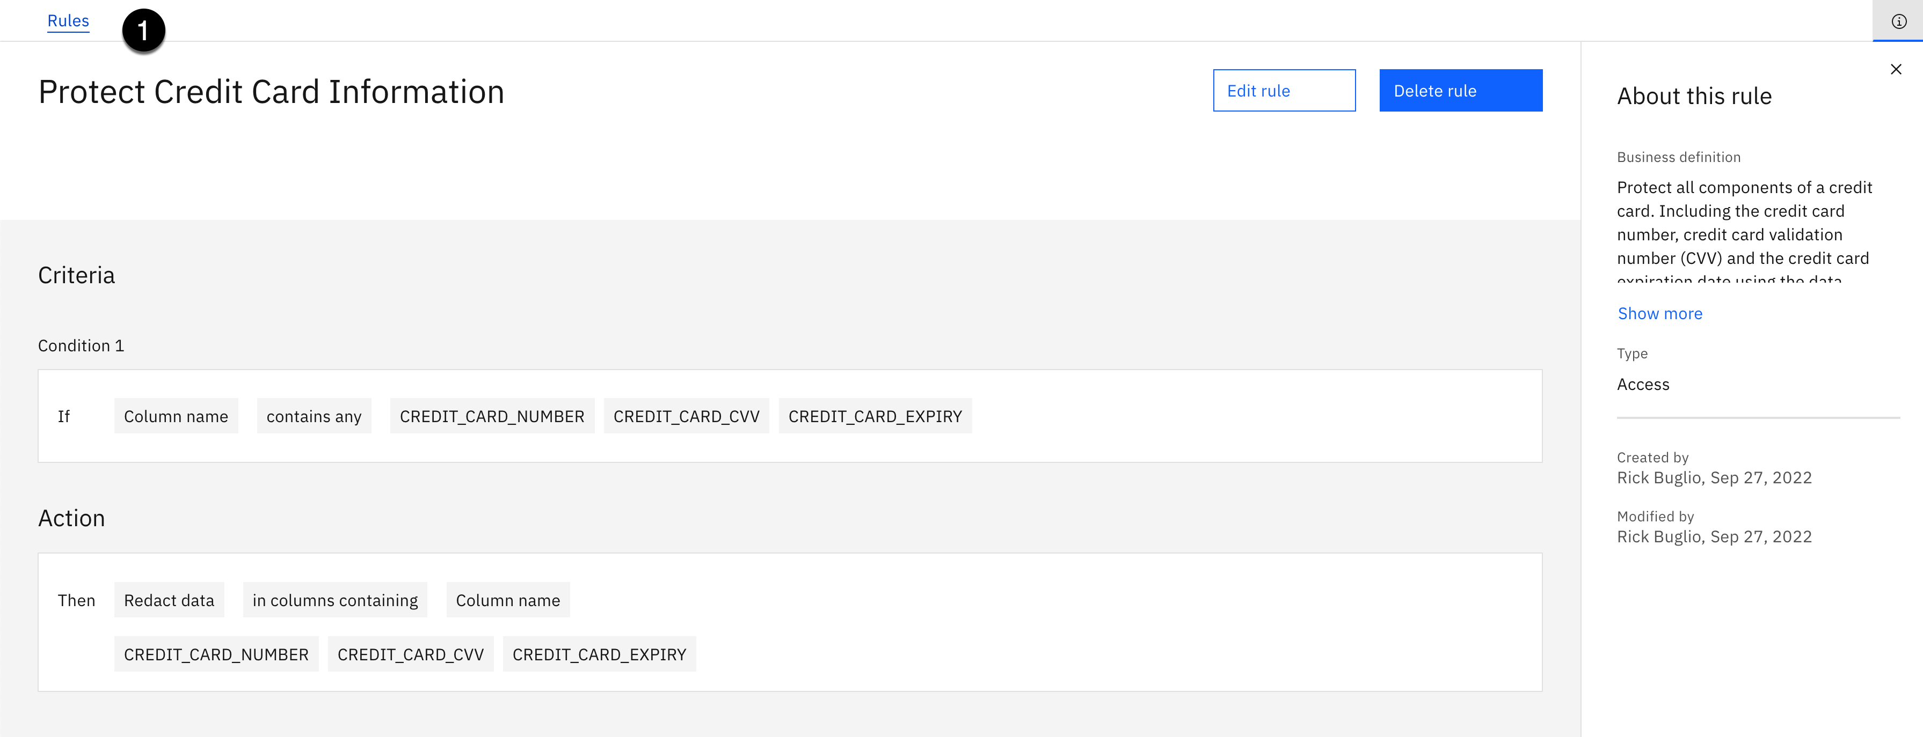Select CREDIT_CARD_CVV tag in Action section
1923x737 pixels.
pyautogui.click(x=410, y=654)
